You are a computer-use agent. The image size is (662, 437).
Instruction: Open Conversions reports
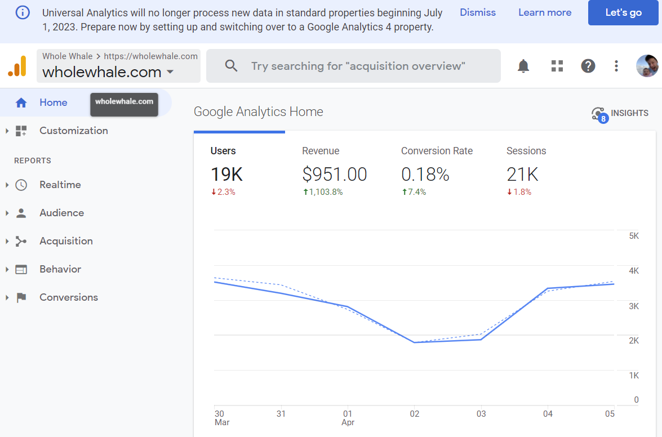coord(68,297)
